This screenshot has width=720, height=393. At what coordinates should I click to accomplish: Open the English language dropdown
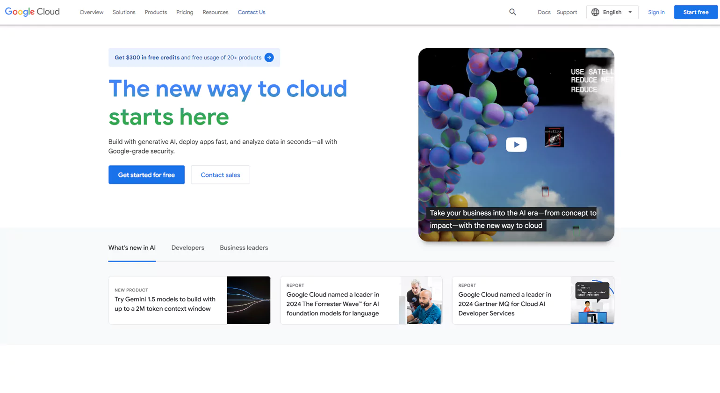[612, 12]
